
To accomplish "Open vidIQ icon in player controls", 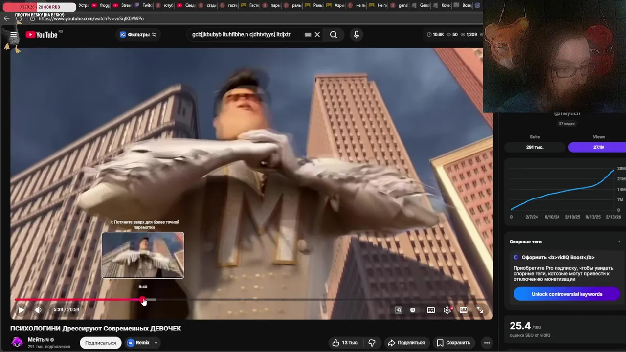I will [399, 310].
